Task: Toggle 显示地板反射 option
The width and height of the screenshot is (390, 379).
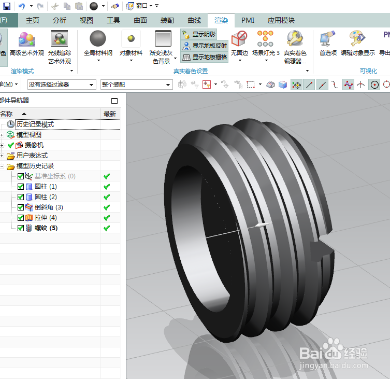Action: (x=205, y=46)
